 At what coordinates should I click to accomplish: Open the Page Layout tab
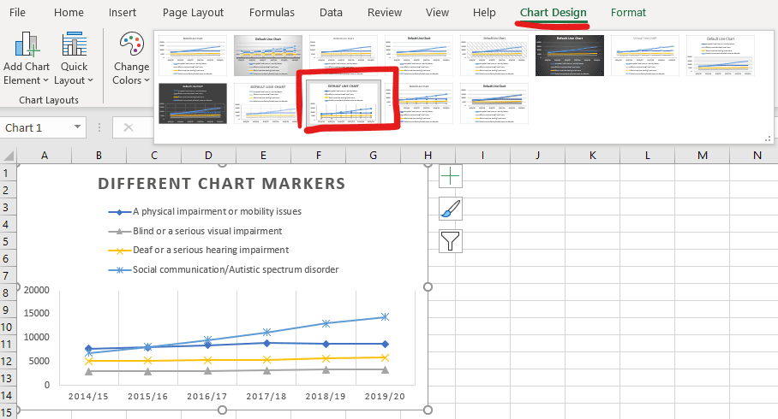[193, 13]
